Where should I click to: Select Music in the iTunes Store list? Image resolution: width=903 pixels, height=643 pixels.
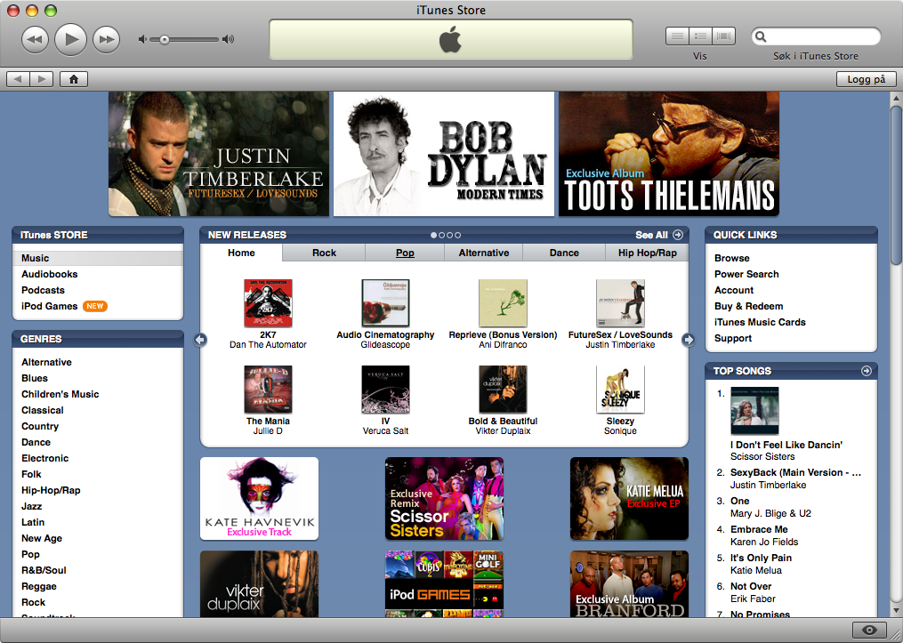point(98,259)
